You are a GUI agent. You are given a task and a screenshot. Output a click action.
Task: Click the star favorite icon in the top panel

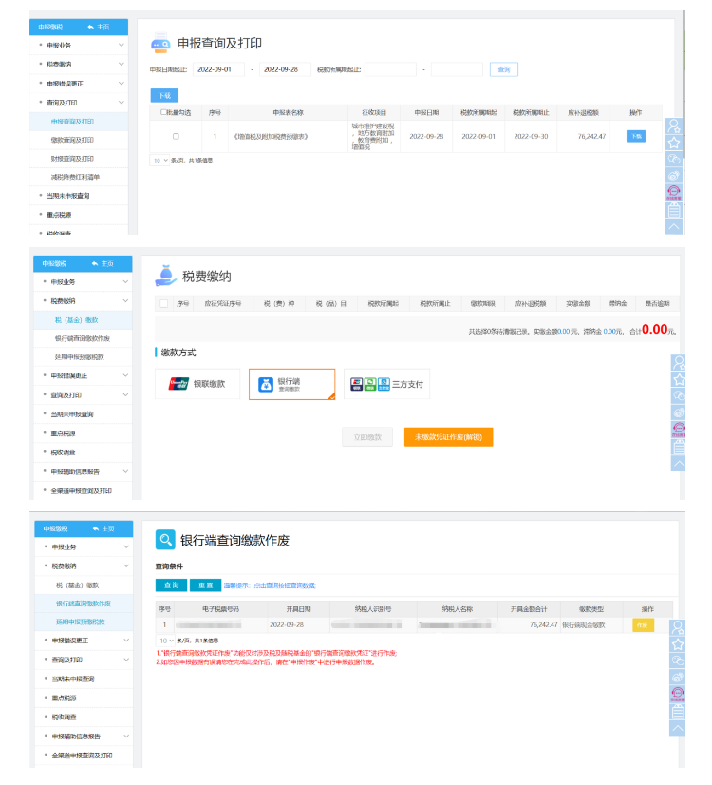click(674, 143)
